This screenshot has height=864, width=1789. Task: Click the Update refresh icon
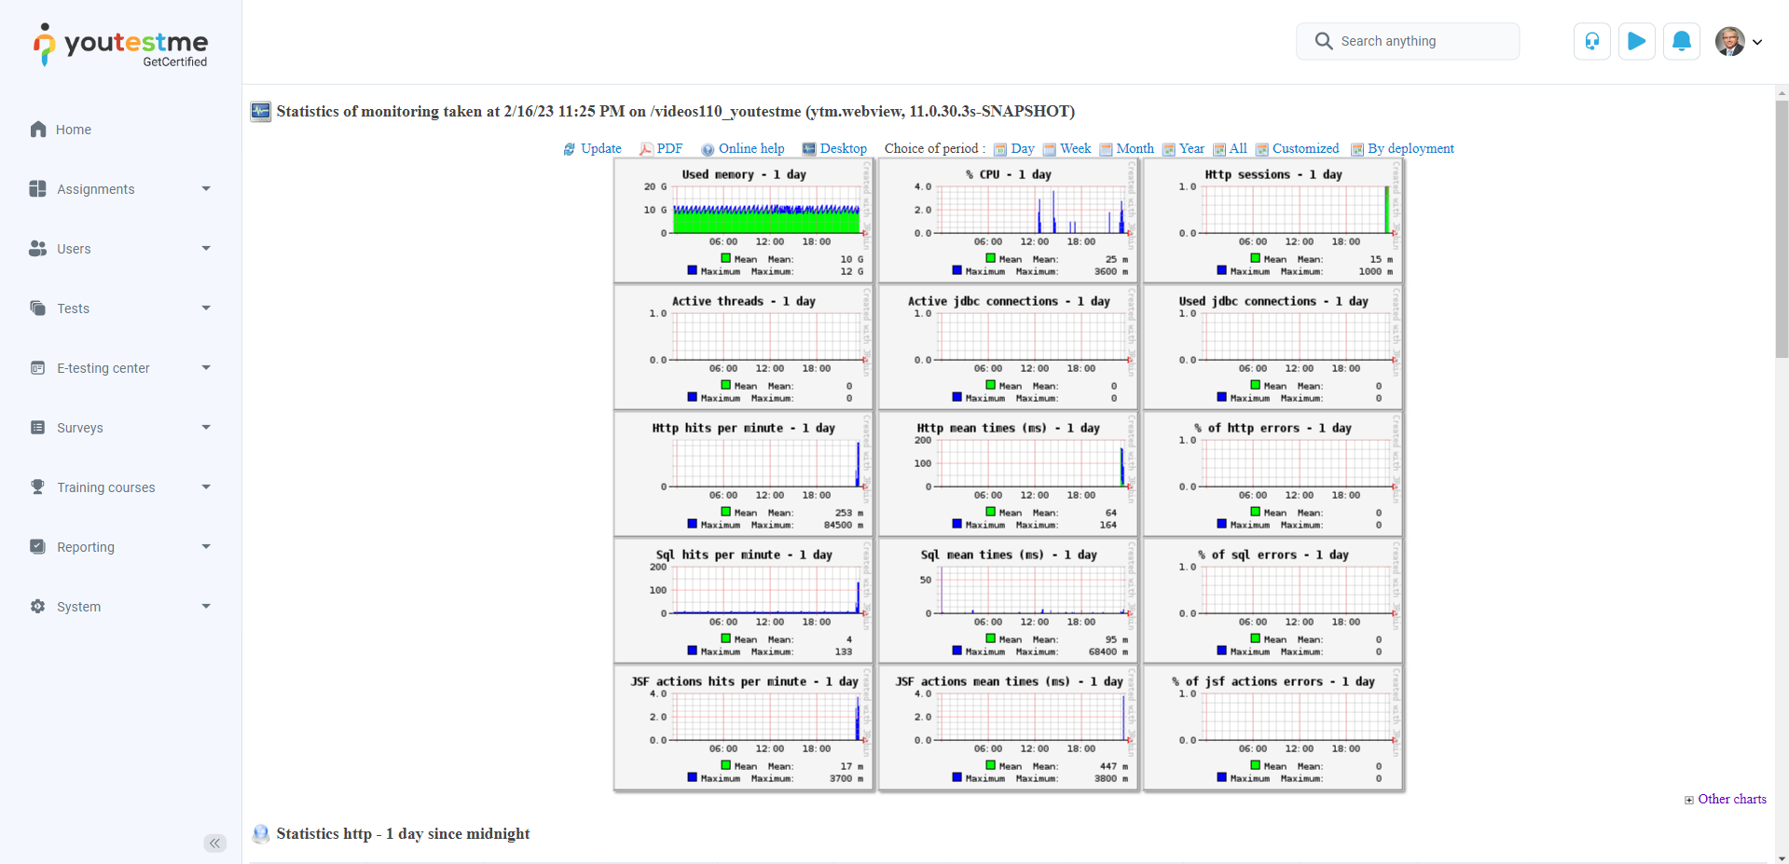point(569,149)
